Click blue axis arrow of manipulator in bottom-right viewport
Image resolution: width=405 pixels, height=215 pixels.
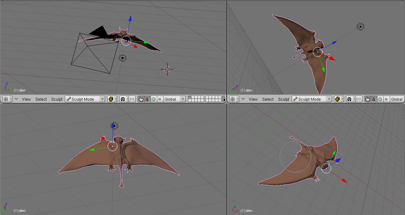338,160
